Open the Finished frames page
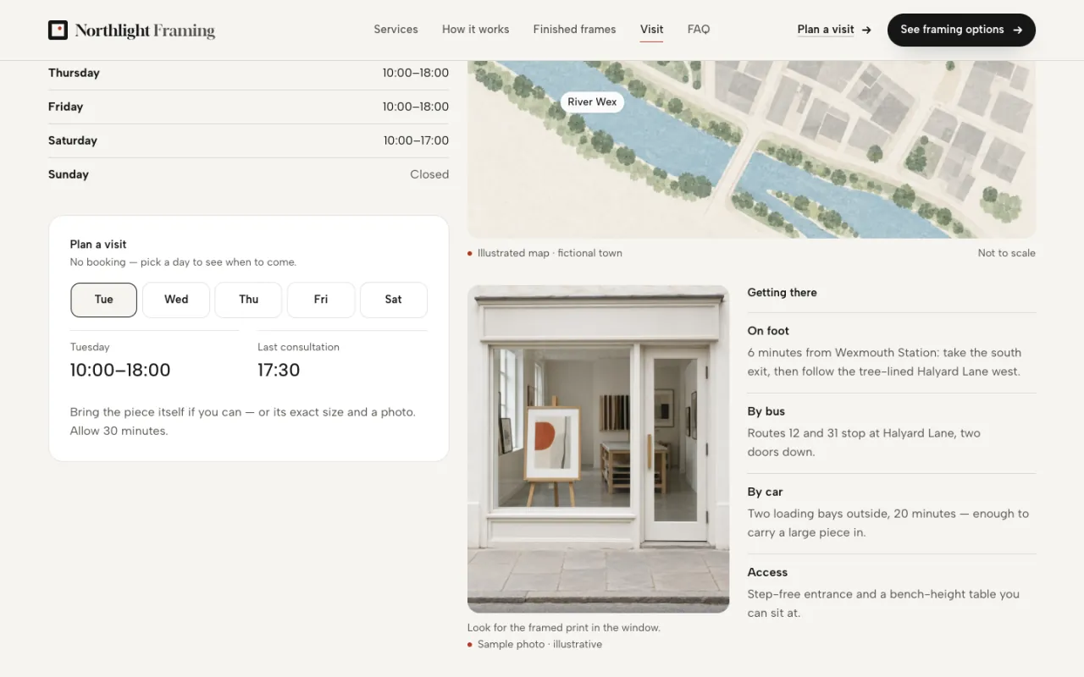 point(574,30)
